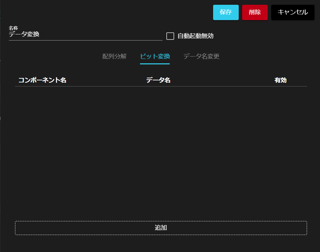Click the コンポーネント名 column header
This screenshot has width=320, height=252.
coord(42,80)
